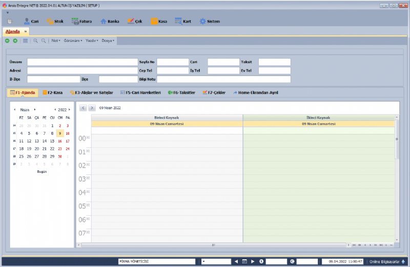Go to next day in schedule
This screenshot has height=267, width=410.
tap(92, 108)
